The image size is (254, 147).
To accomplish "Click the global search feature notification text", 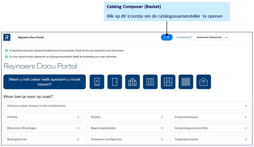I will point(67,51).
